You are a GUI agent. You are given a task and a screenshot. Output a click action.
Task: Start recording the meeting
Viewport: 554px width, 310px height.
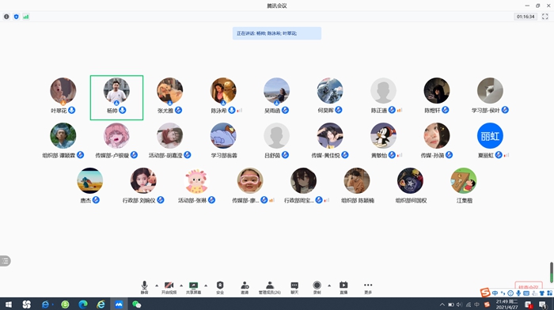click(x=317, y=287)
